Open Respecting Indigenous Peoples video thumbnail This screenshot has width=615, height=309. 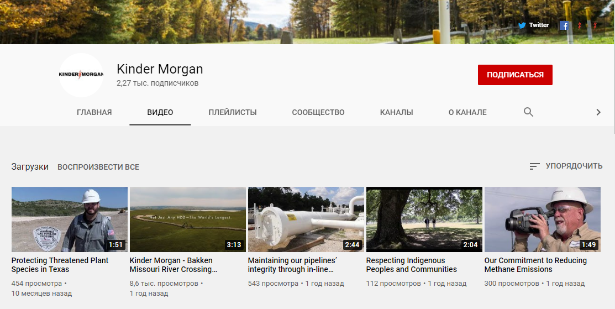point(424,219)
